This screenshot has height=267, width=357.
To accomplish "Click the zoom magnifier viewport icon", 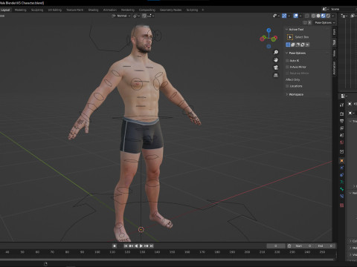I will (276, 53).
